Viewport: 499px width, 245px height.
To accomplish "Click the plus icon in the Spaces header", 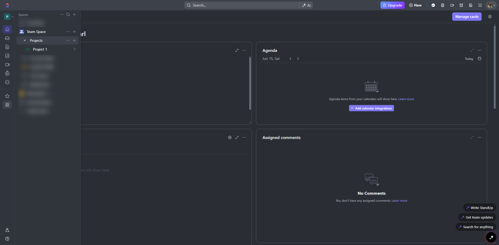I will [74, 15].
